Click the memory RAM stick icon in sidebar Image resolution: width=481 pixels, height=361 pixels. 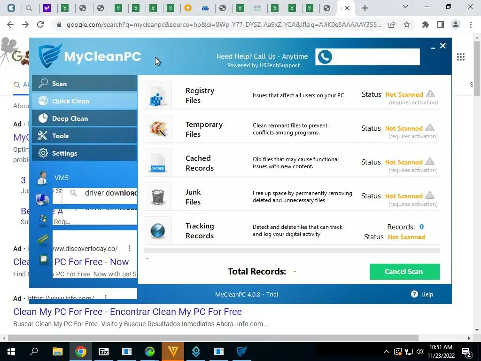click(x=43, y=238)
